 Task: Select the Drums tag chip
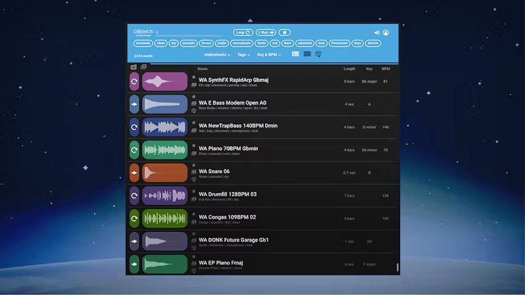[x=207, y=43]
